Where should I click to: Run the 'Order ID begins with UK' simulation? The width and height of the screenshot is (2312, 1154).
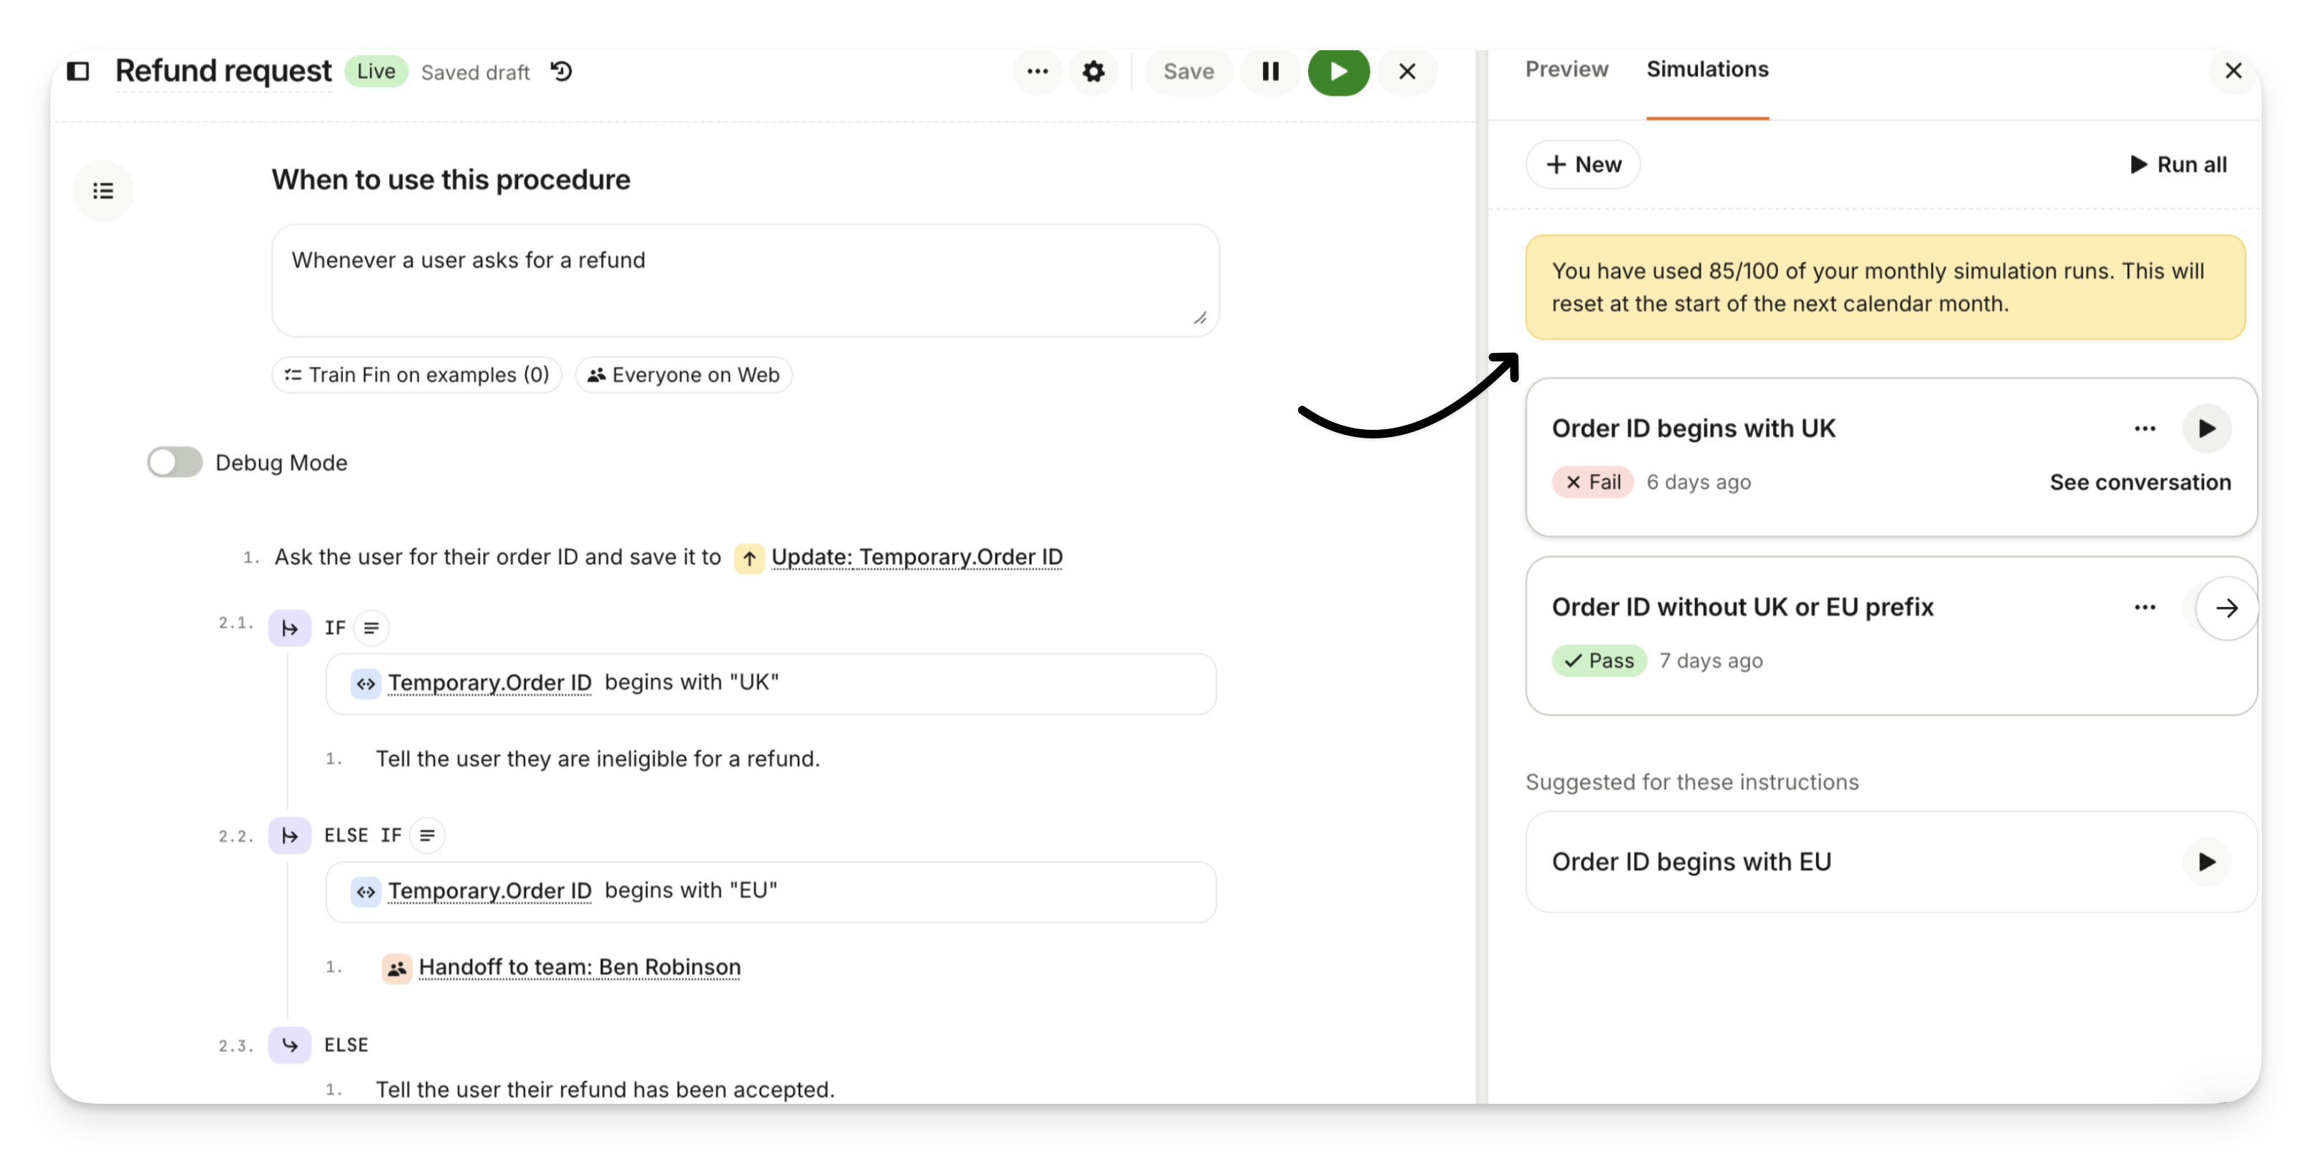pos(2206,429)
